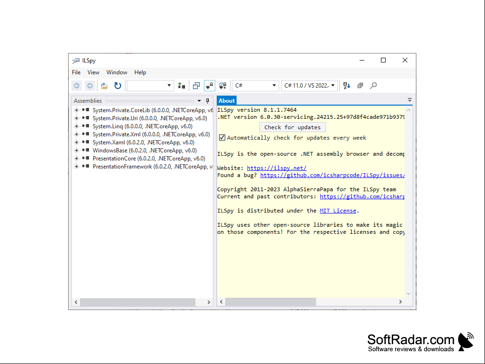Expand the System.Linq node
This screenshot has height=364, width=485.
(x=76, y=126)
